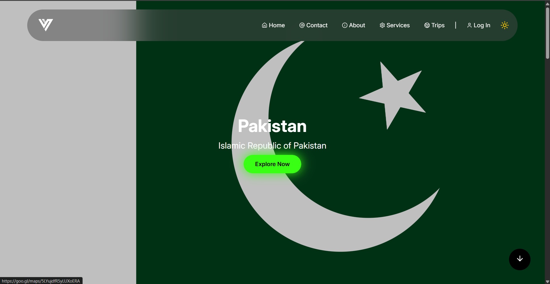The width and height of the screenshot is (550, 284).
Task: Click the black down-arrow scroll button
Action: click(520, 259)
